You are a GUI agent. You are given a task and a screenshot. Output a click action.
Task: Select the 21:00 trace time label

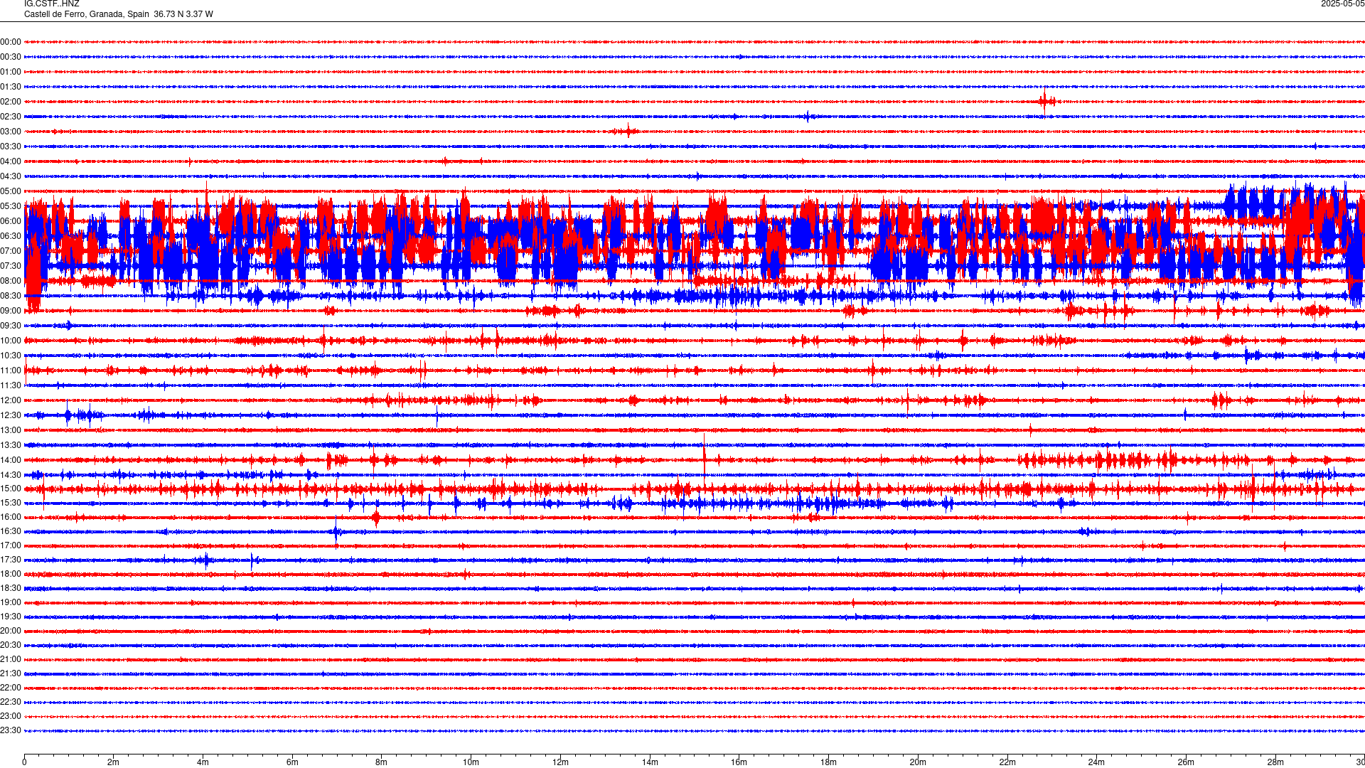pyautogui.click(x=11, y=659)
